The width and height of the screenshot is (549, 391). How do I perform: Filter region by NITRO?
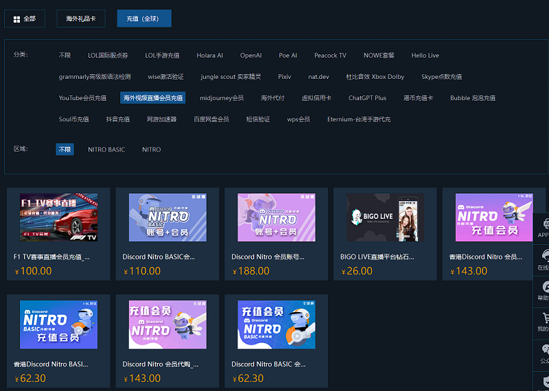[x=151, y=150]
